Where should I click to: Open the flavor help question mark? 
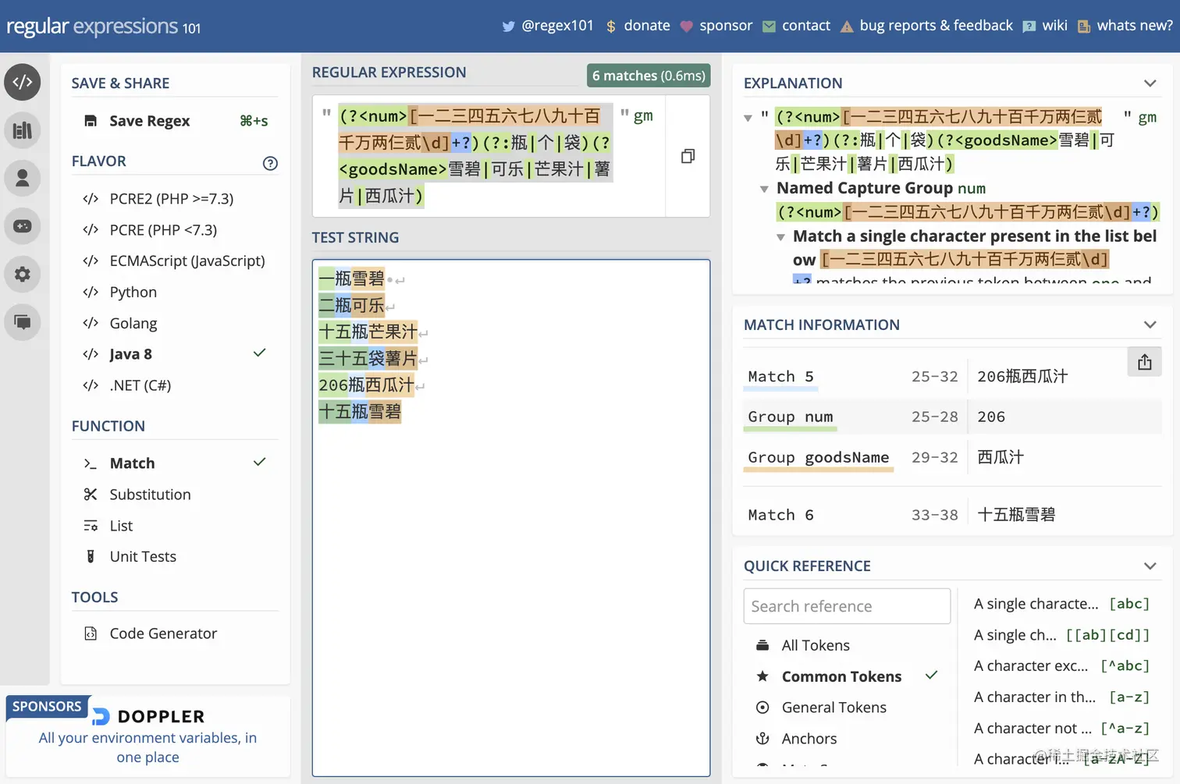coord(270,163)
